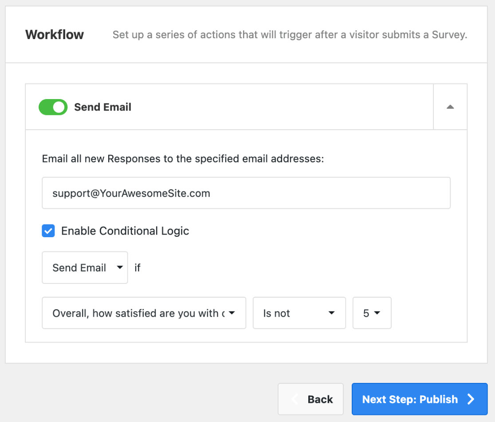Click the left chevron on Back button
The width and height of the screenshot is (495, 422).
[x=295, y=399]
